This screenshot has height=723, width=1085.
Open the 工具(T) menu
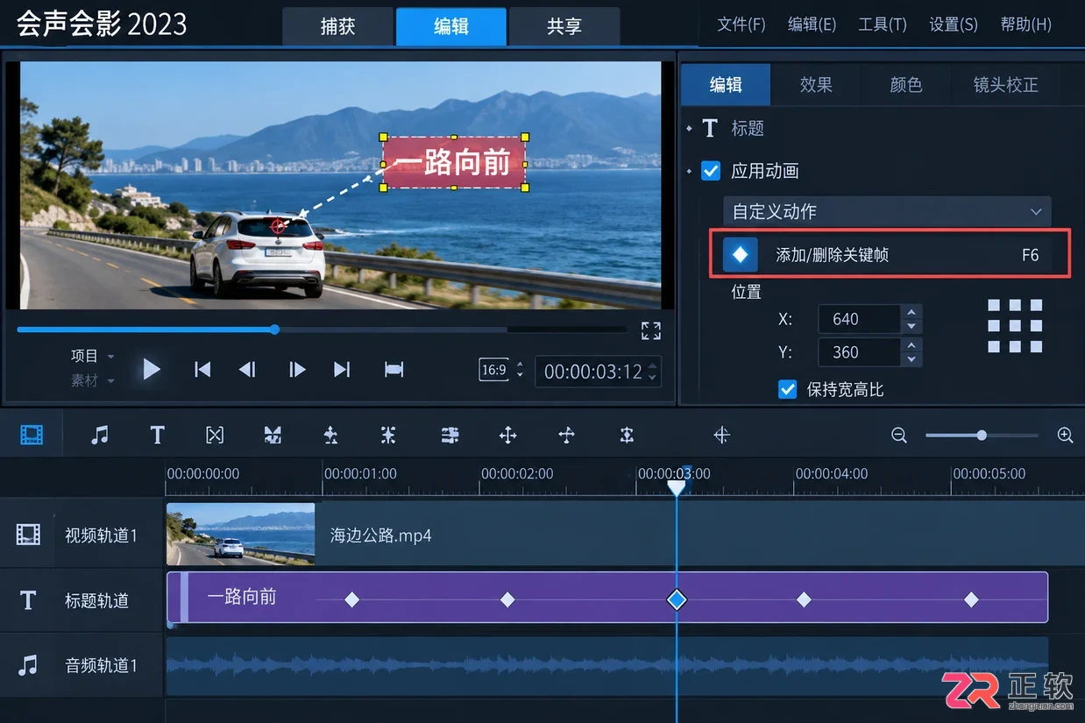click(883, 25)
